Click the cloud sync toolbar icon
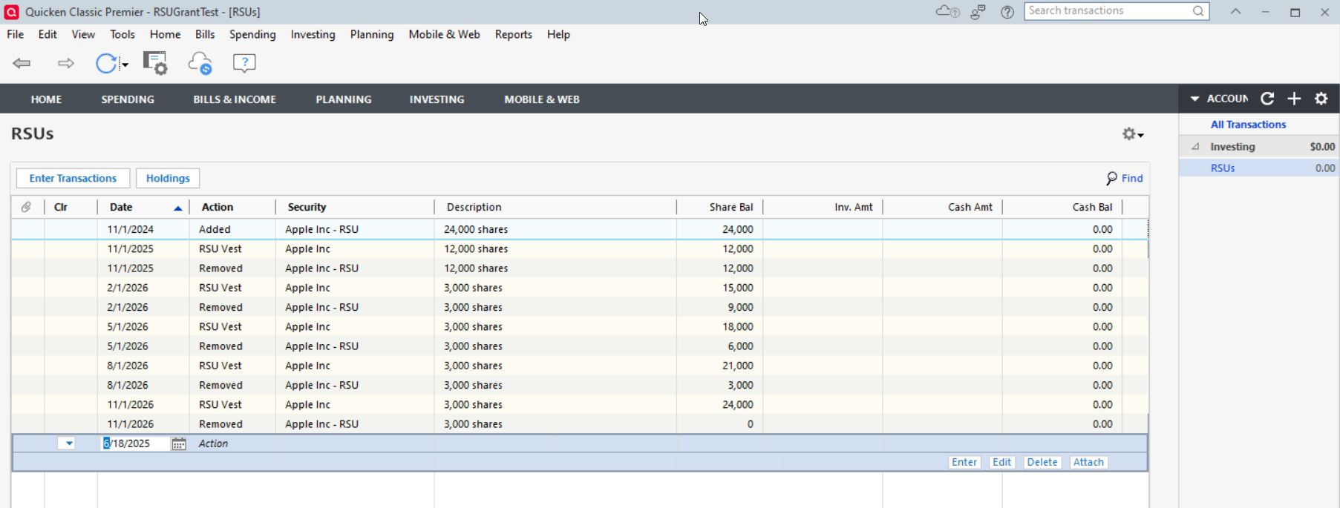This screenshot has width=1340, height=508. (200, 63)
